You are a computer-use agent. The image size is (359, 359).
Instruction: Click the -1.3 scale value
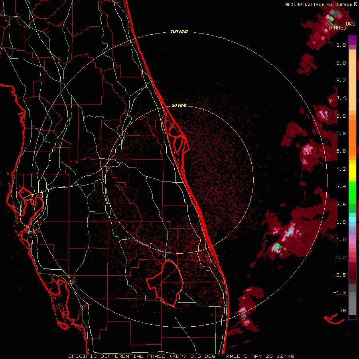[339, 293]
